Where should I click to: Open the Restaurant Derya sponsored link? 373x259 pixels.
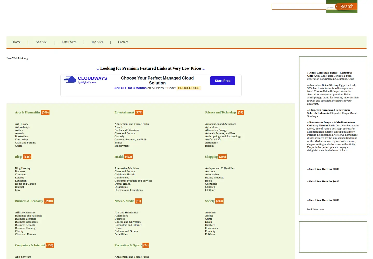[331, 124]
